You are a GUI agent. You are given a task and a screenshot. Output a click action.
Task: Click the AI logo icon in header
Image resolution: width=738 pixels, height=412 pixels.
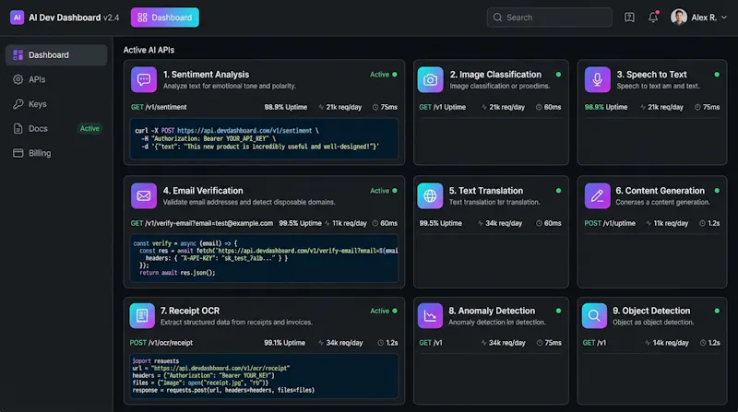17,18
